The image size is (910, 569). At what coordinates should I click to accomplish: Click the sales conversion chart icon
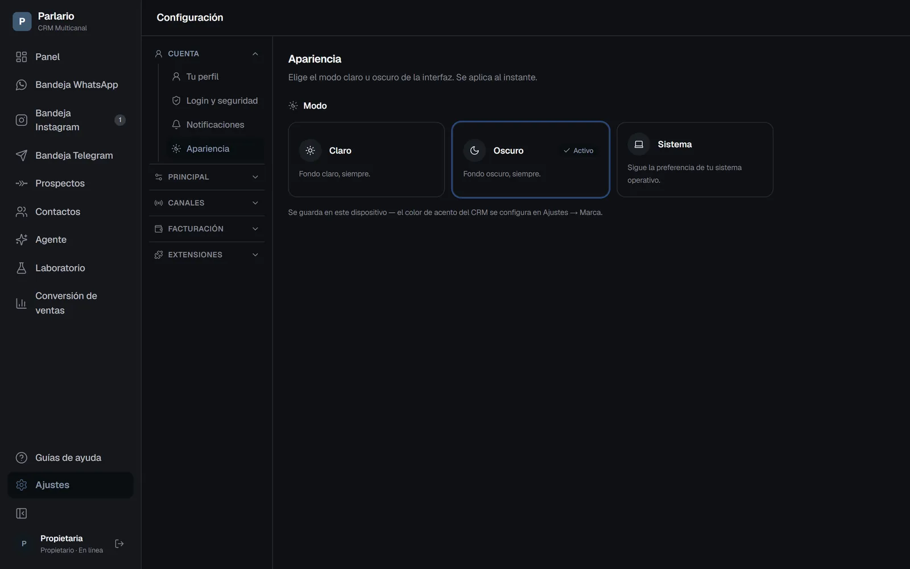pyautogui.click(x=22, y=303)
